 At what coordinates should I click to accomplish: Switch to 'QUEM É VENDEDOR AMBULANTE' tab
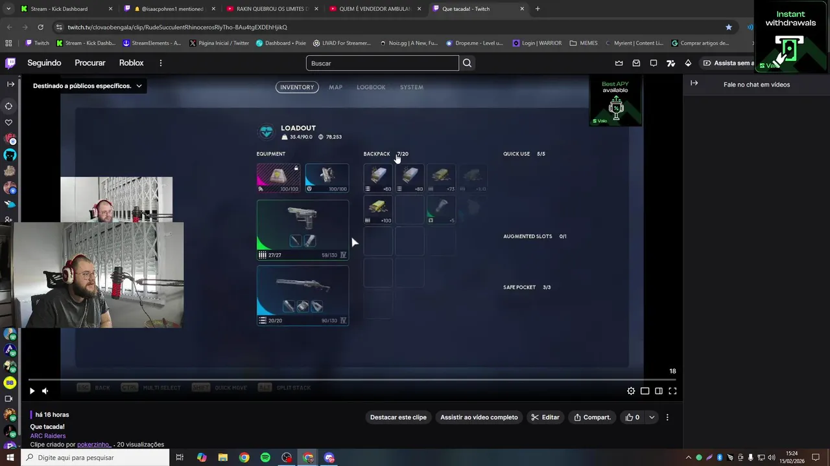375,9
